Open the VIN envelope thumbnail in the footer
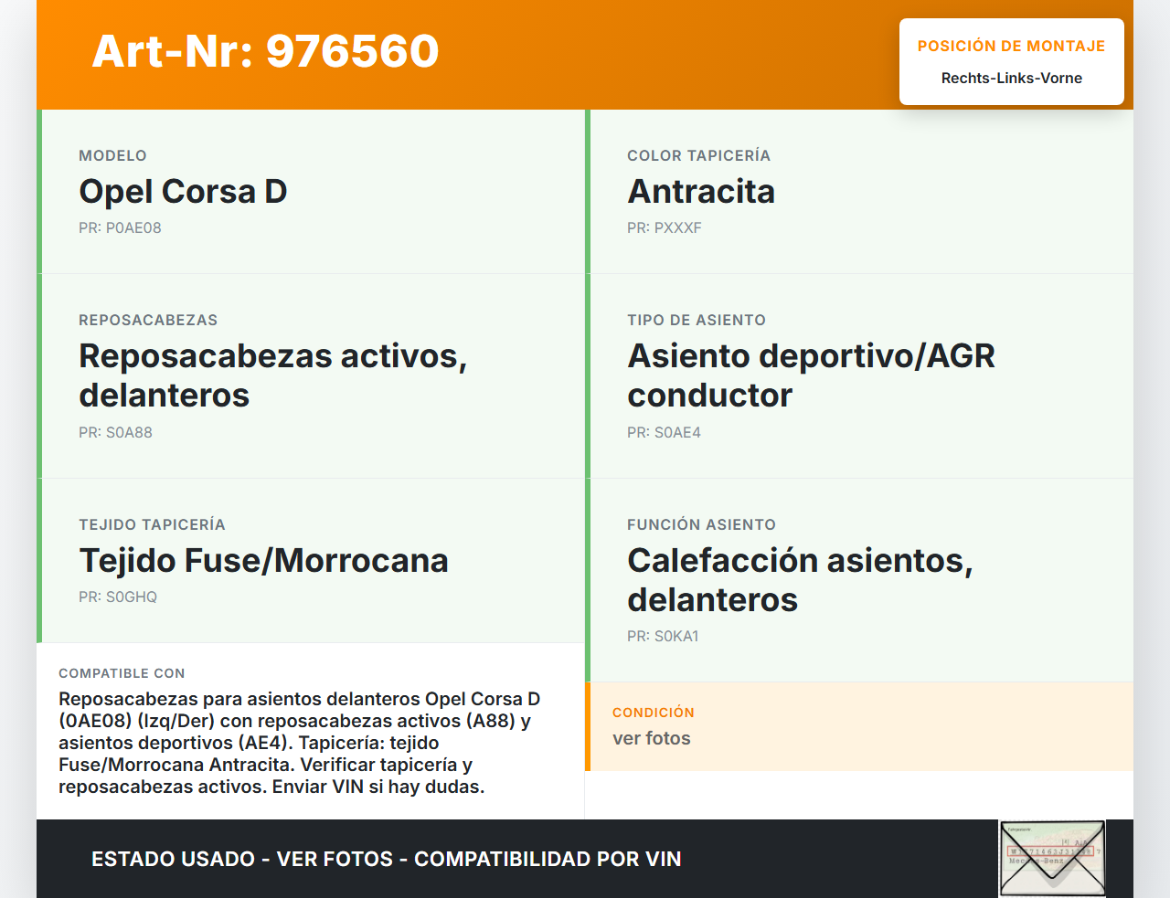The height and width of the screenshot is (898, 1170). [x=1052, y=859]
